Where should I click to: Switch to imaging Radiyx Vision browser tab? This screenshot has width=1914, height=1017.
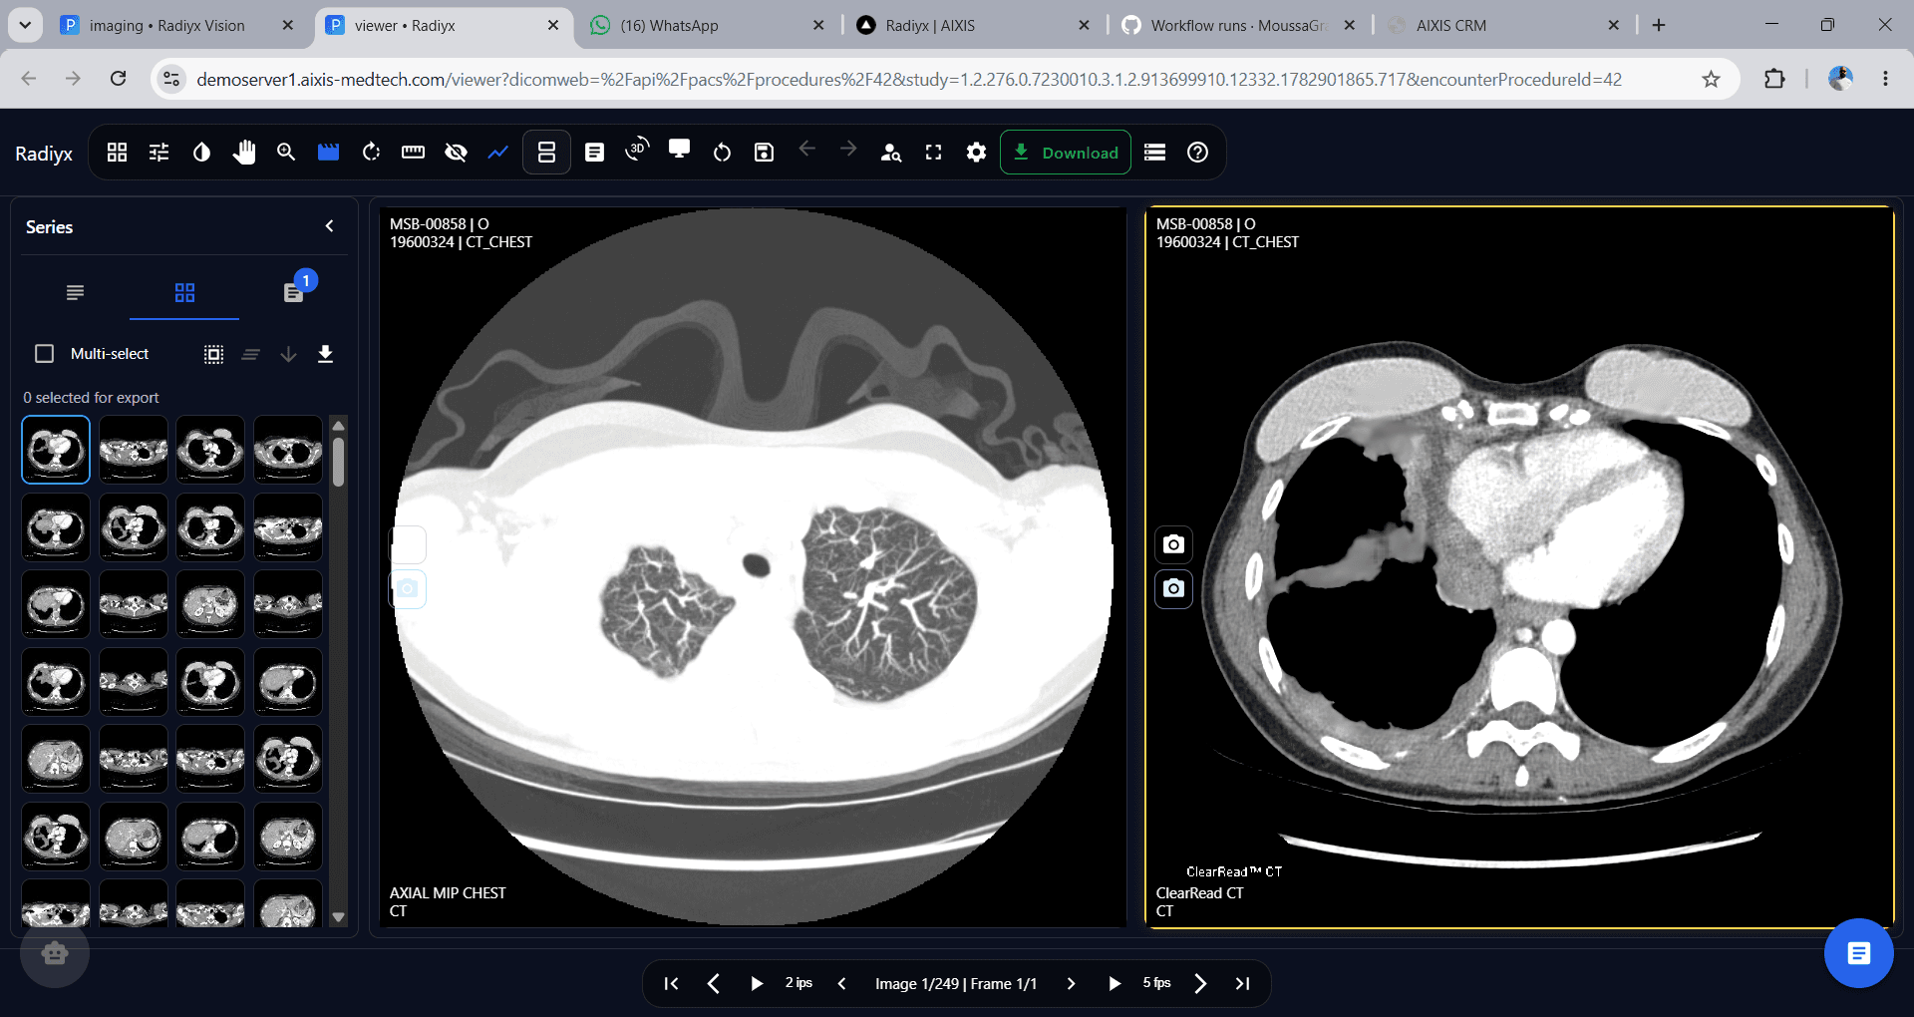(x=178, y=25)
